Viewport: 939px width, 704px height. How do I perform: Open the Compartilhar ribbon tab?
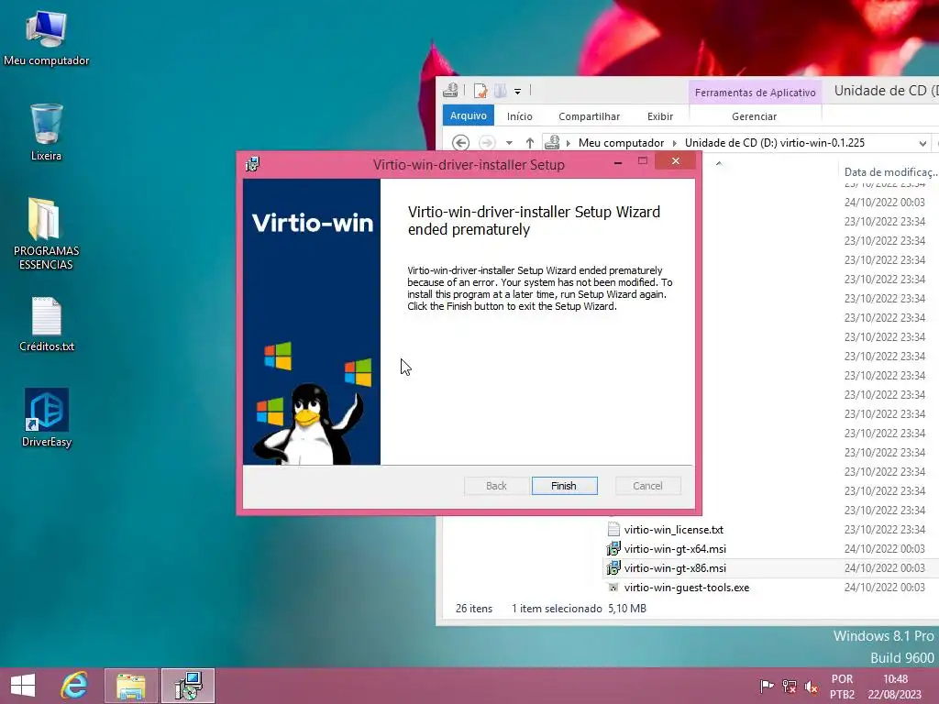tap(589, 116)
